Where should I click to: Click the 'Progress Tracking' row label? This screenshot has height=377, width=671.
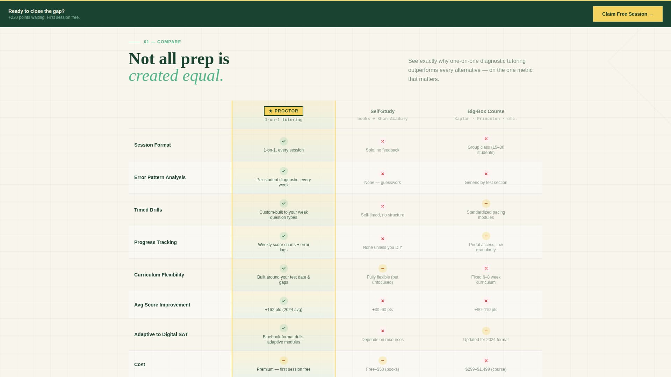pos(156,242)
